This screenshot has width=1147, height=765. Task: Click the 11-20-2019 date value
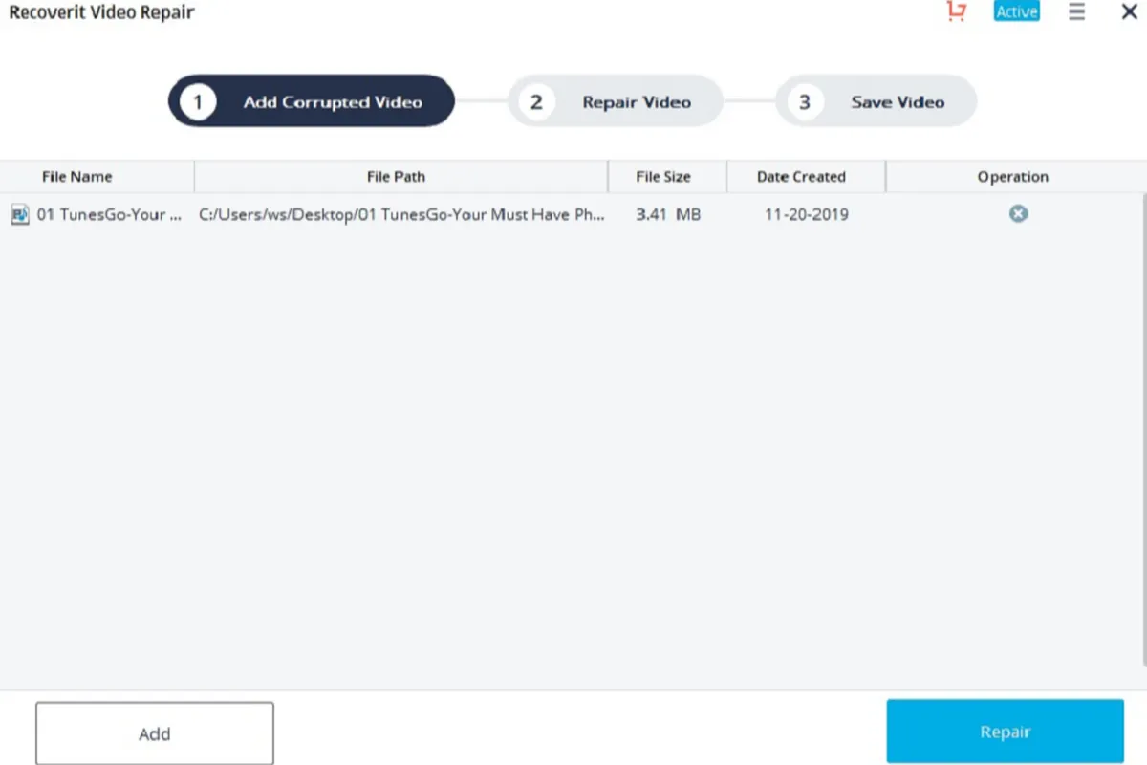(x=806, y=215)
